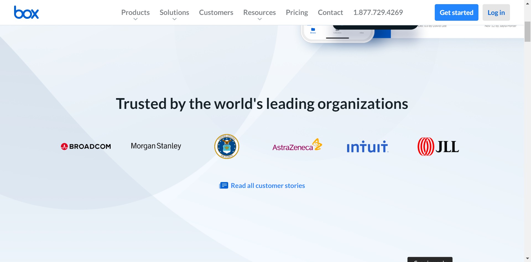The width and height of the screenshot is (531, 262).
Task: Expand the Products dropdown menu
Action: pos(135,13)
